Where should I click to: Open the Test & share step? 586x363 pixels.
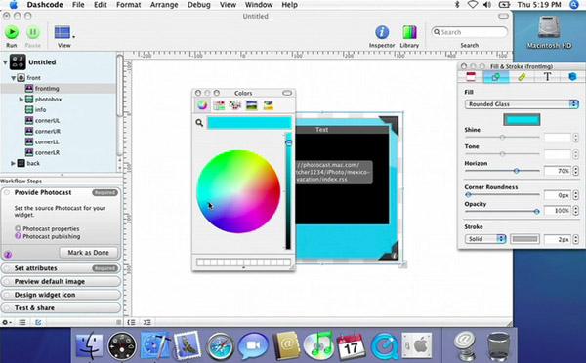pyautogui.click(x=61, y=308)
